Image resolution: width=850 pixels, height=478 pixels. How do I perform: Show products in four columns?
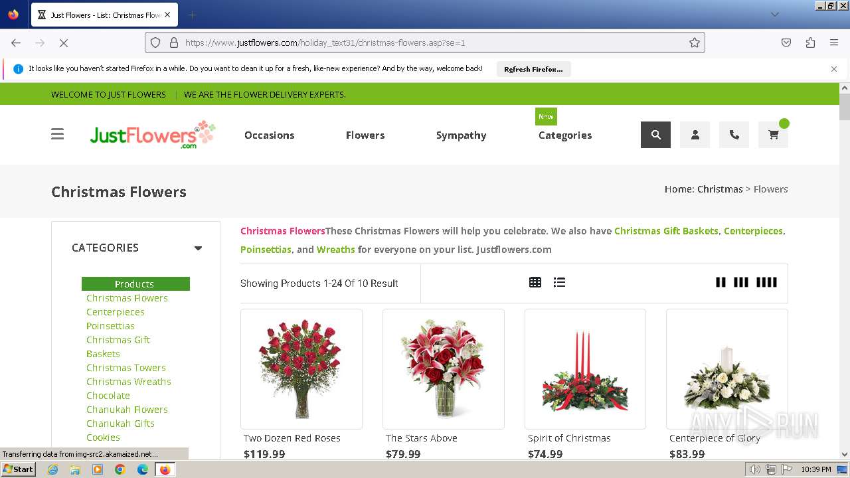tap(766, 282)
